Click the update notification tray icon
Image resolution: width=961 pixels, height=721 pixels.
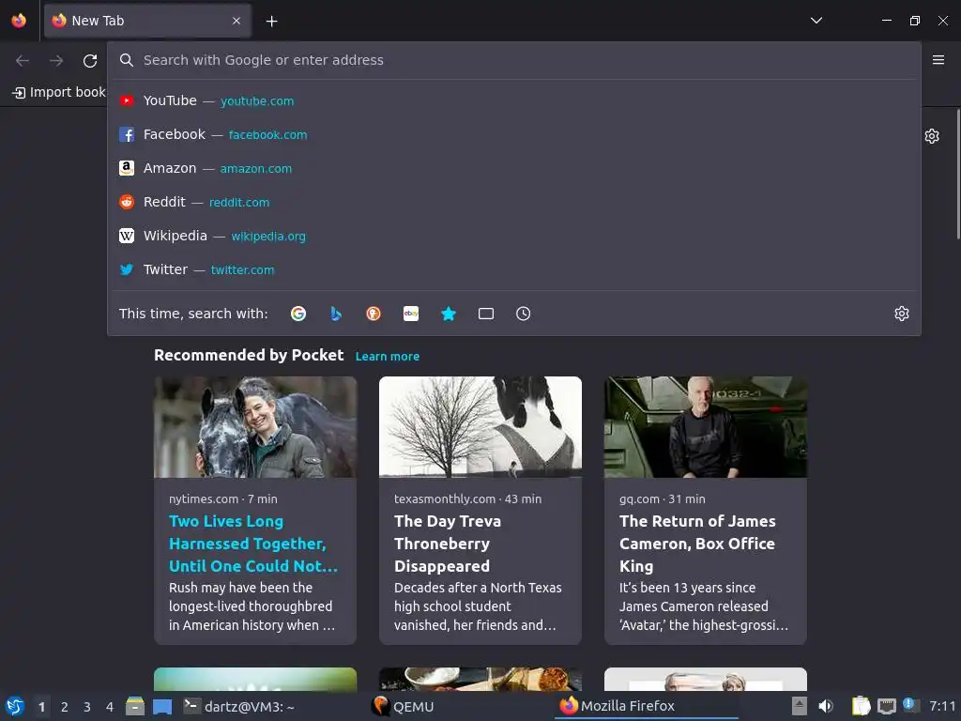[910, 705]
